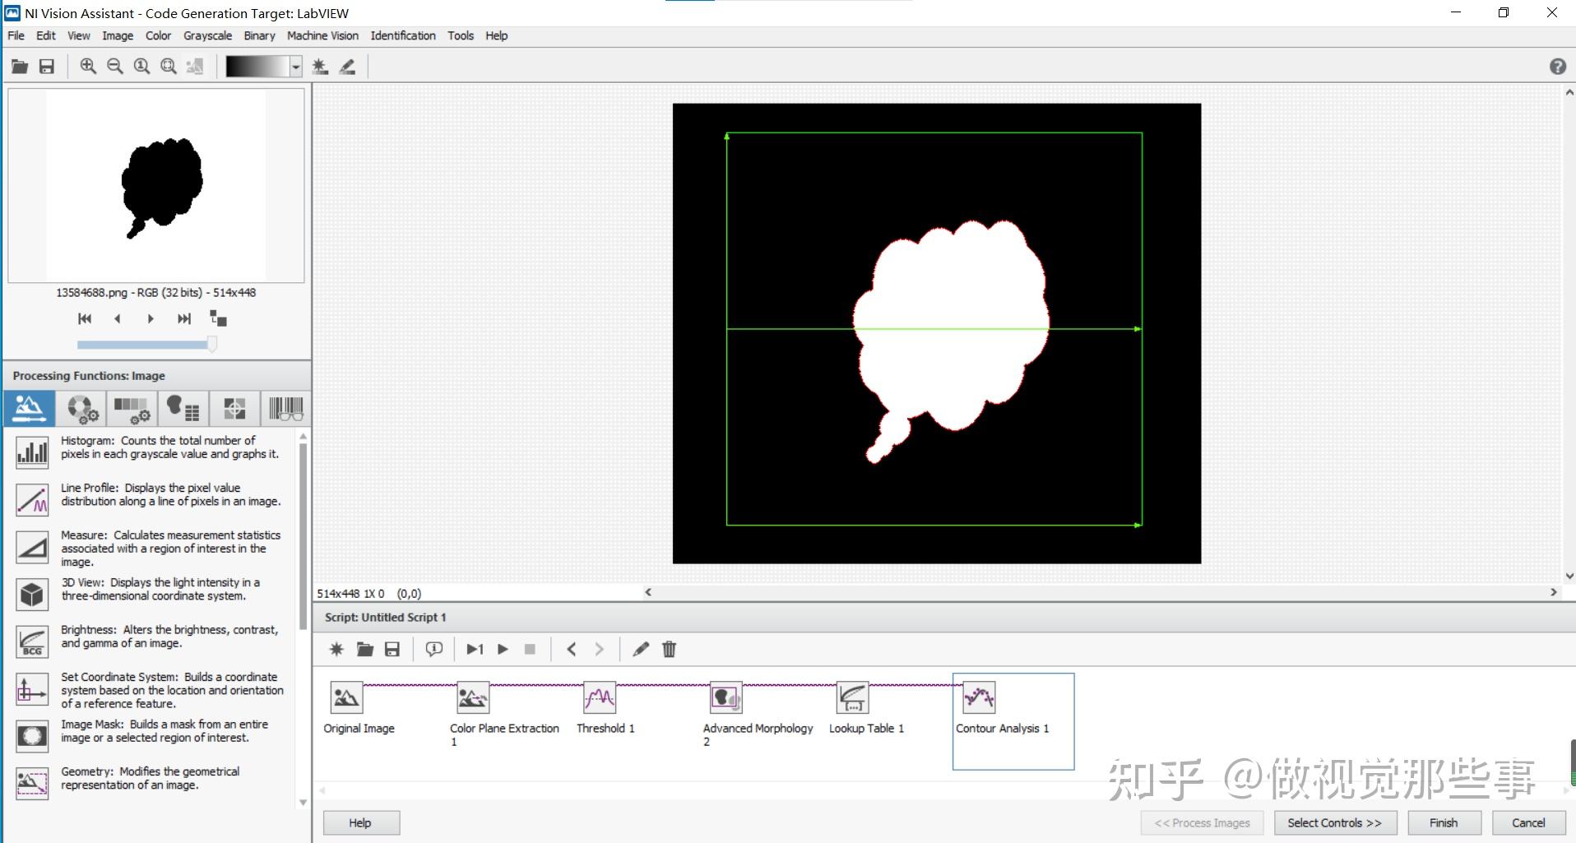Open the Identification (barcode) processing functions category
The image size is (1576, 843).
coord(285,408)
